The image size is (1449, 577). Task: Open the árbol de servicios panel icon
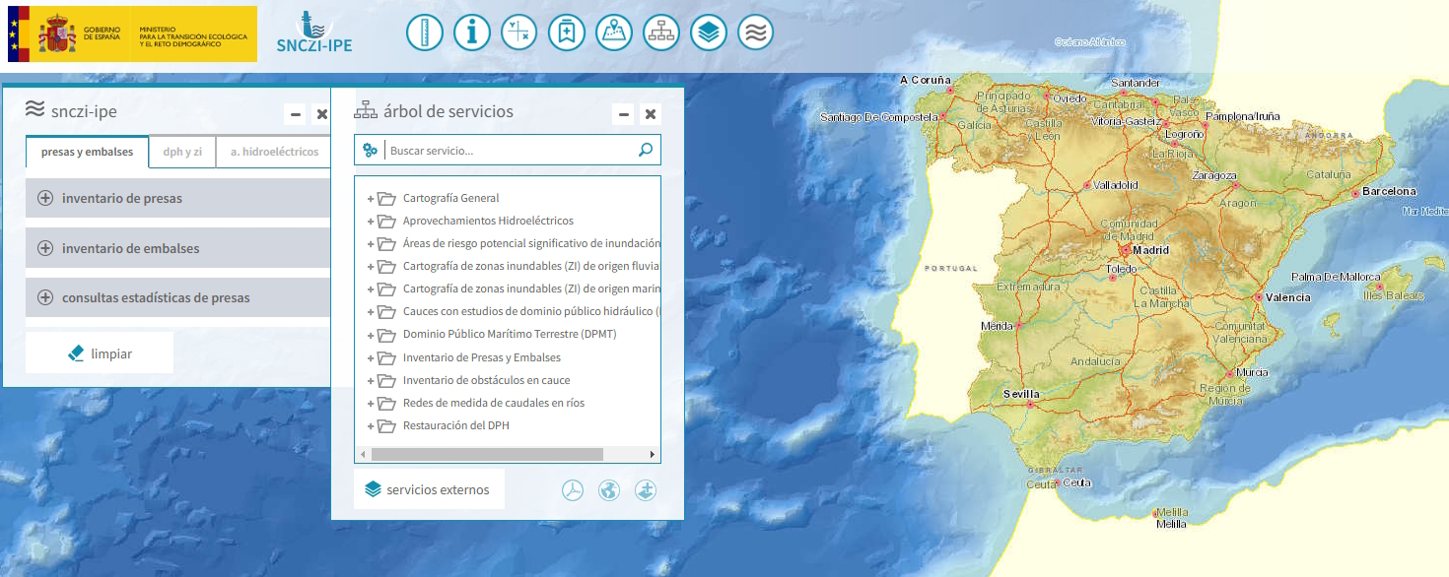(660, 32)
